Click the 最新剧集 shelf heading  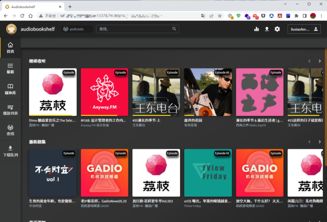click(x=37, y=142)
